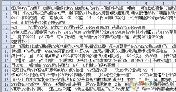
Task: Select column F header
Action: click(109, 3)
